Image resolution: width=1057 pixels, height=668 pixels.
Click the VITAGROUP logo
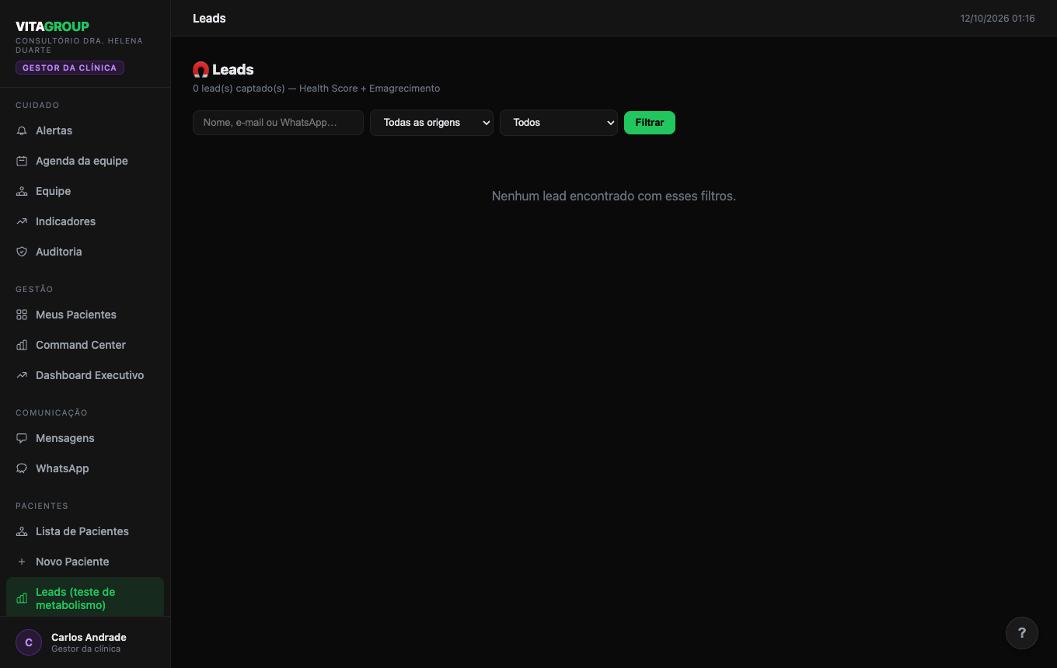[52, 26]
